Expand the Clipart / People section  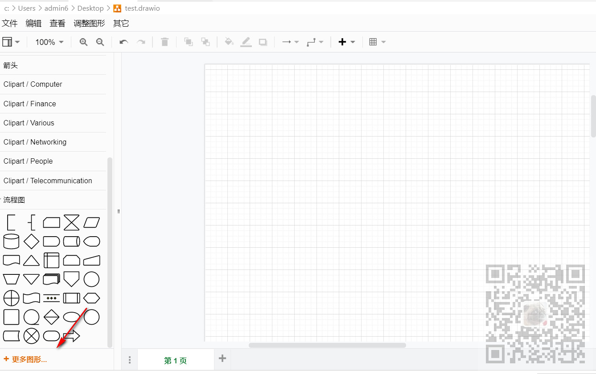click(53, 161)
